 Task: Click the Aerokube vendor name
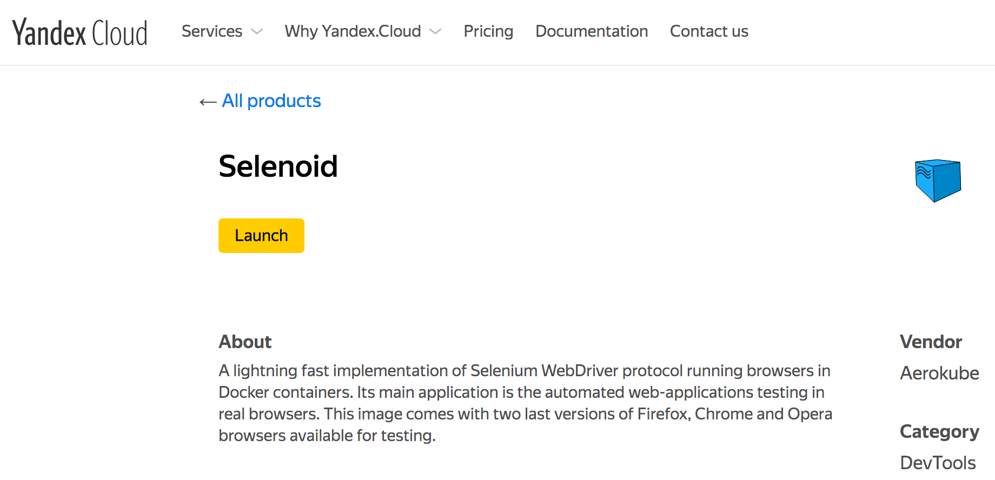[939, 373]
